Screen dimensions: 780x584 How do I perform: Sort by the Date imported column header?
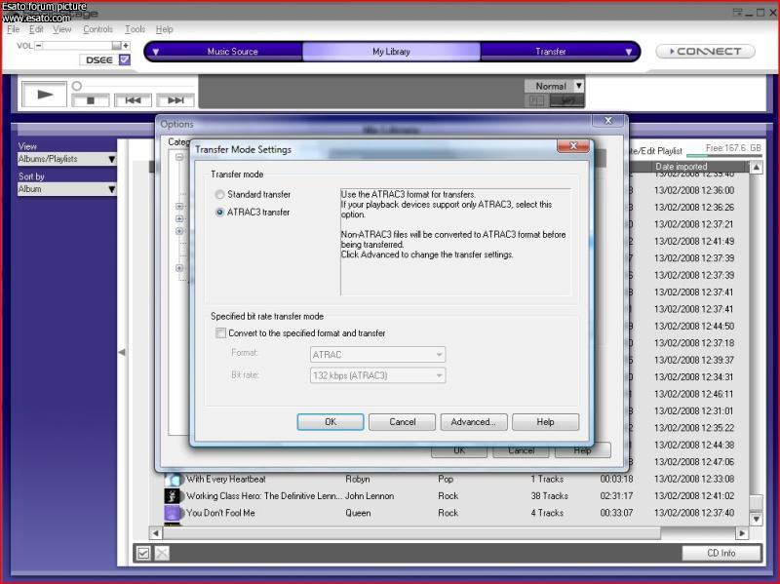tap(681, 167)
